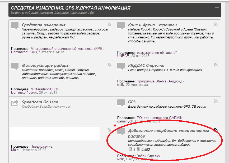Viewport: 229px width, 163px height.
Task: Click the Крис и Арена forum bubble icon
Action: point(121,25)
